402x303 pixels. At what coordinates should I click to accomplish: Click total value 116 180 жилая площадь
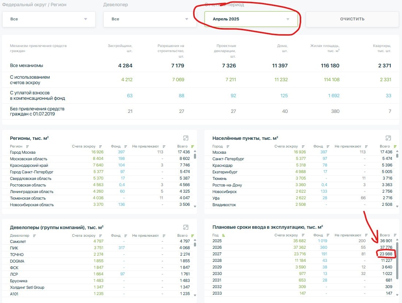click(330, 66)
